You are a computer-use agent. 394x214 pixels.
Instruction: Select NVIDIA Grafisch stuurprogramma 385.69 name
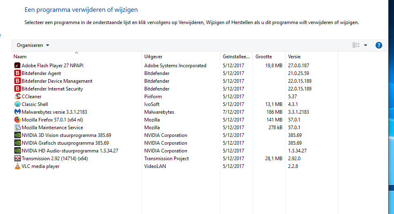coord(65,143)
